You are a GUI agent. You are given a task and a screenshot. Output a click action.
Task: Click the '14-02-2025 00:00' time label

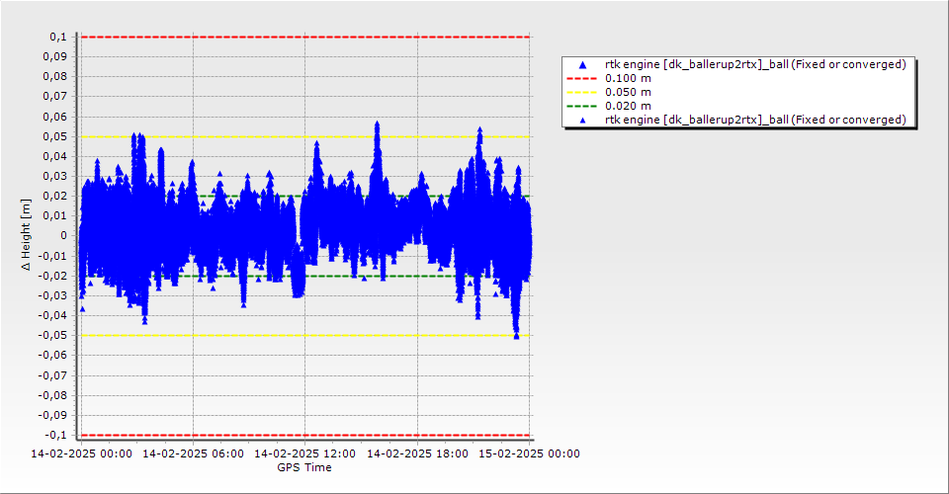81,453
